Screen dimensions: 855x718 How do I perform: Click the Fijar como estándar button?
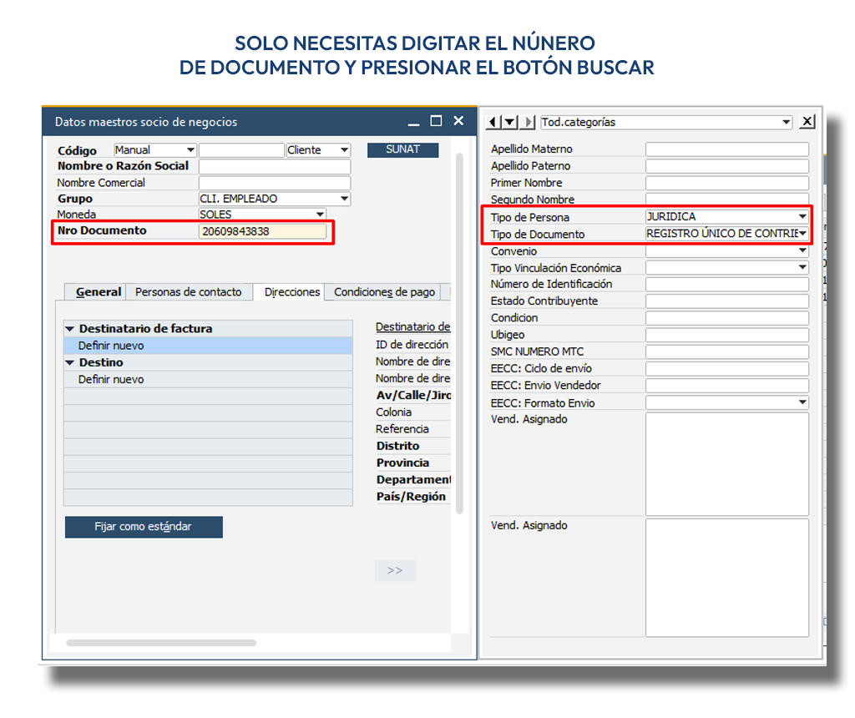[x=143, y=527]
